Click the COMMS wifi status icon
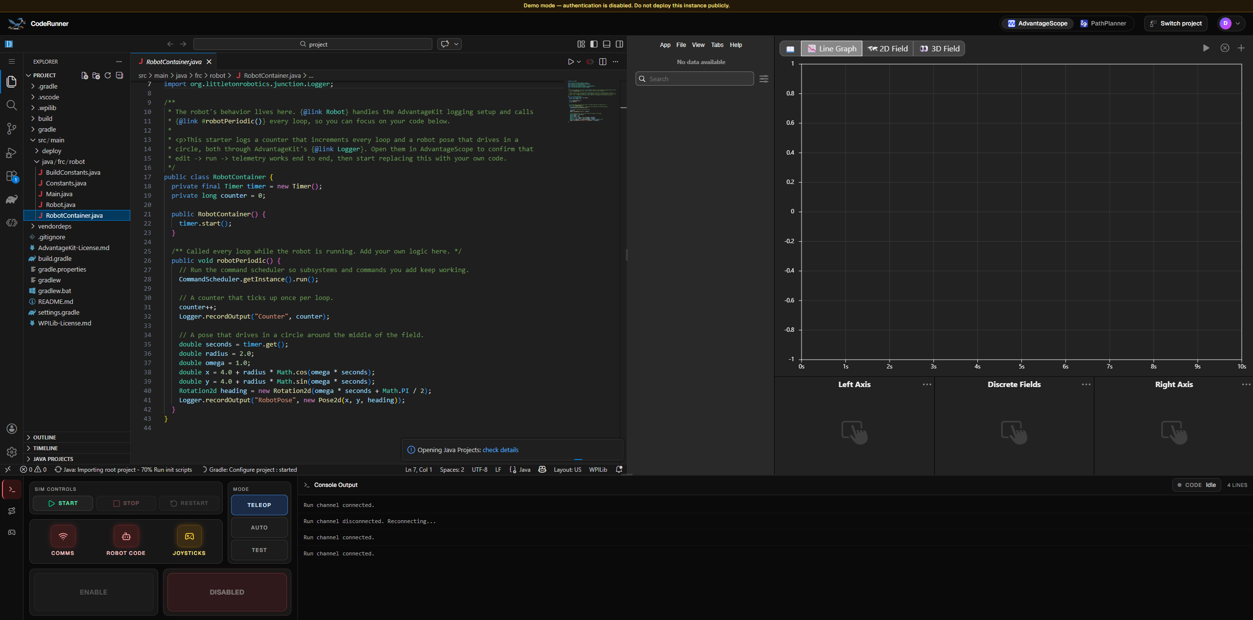The width and height of the screenshot is (1253, 620). click(63, 536)
